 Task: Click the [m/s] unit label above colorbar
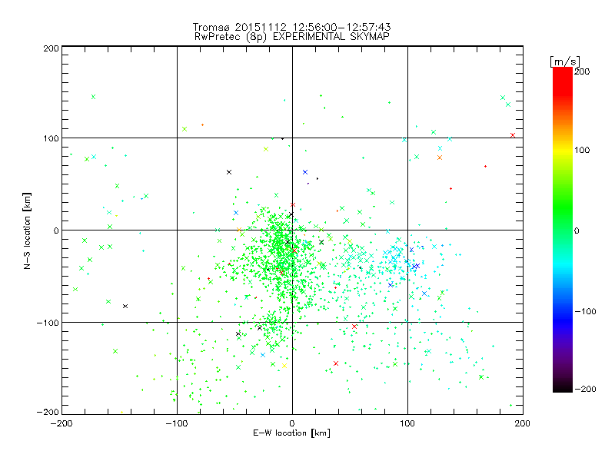coord(565,61)
